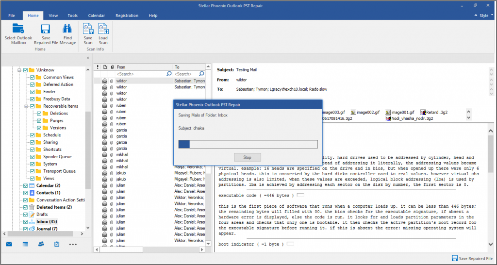Collapse the \Unknow tree node
This screenshot has width=497, height=265.
pyautogui.click(x=19, y=70)
